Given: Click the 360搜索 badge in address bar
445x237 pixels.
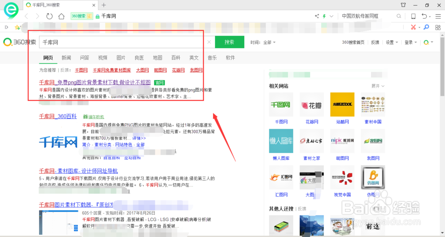Looking at the screenshot, I should [82, 16].
